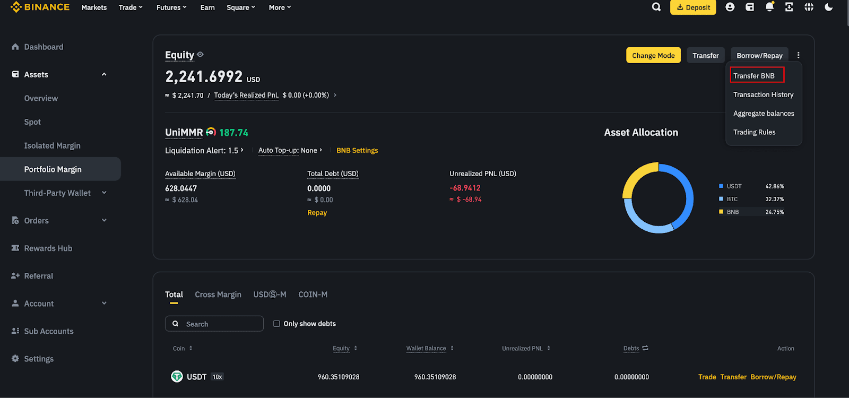
Task: Click the Binance logo
Action: [40, 7]
